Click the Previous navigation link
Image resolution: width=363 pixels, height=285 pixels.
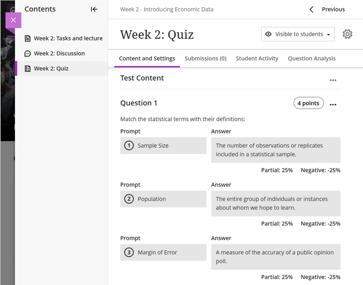click(333, 10)
